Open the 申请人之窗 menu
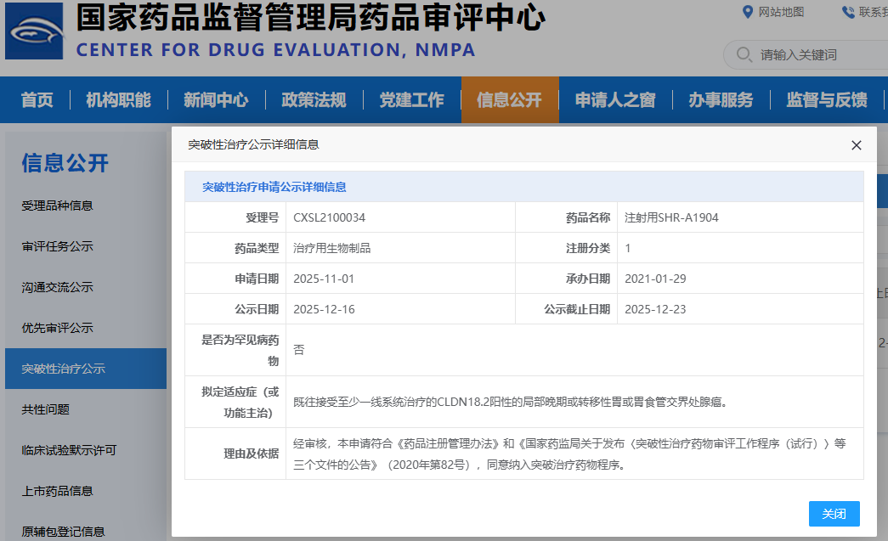 click(x=615, y=100)
